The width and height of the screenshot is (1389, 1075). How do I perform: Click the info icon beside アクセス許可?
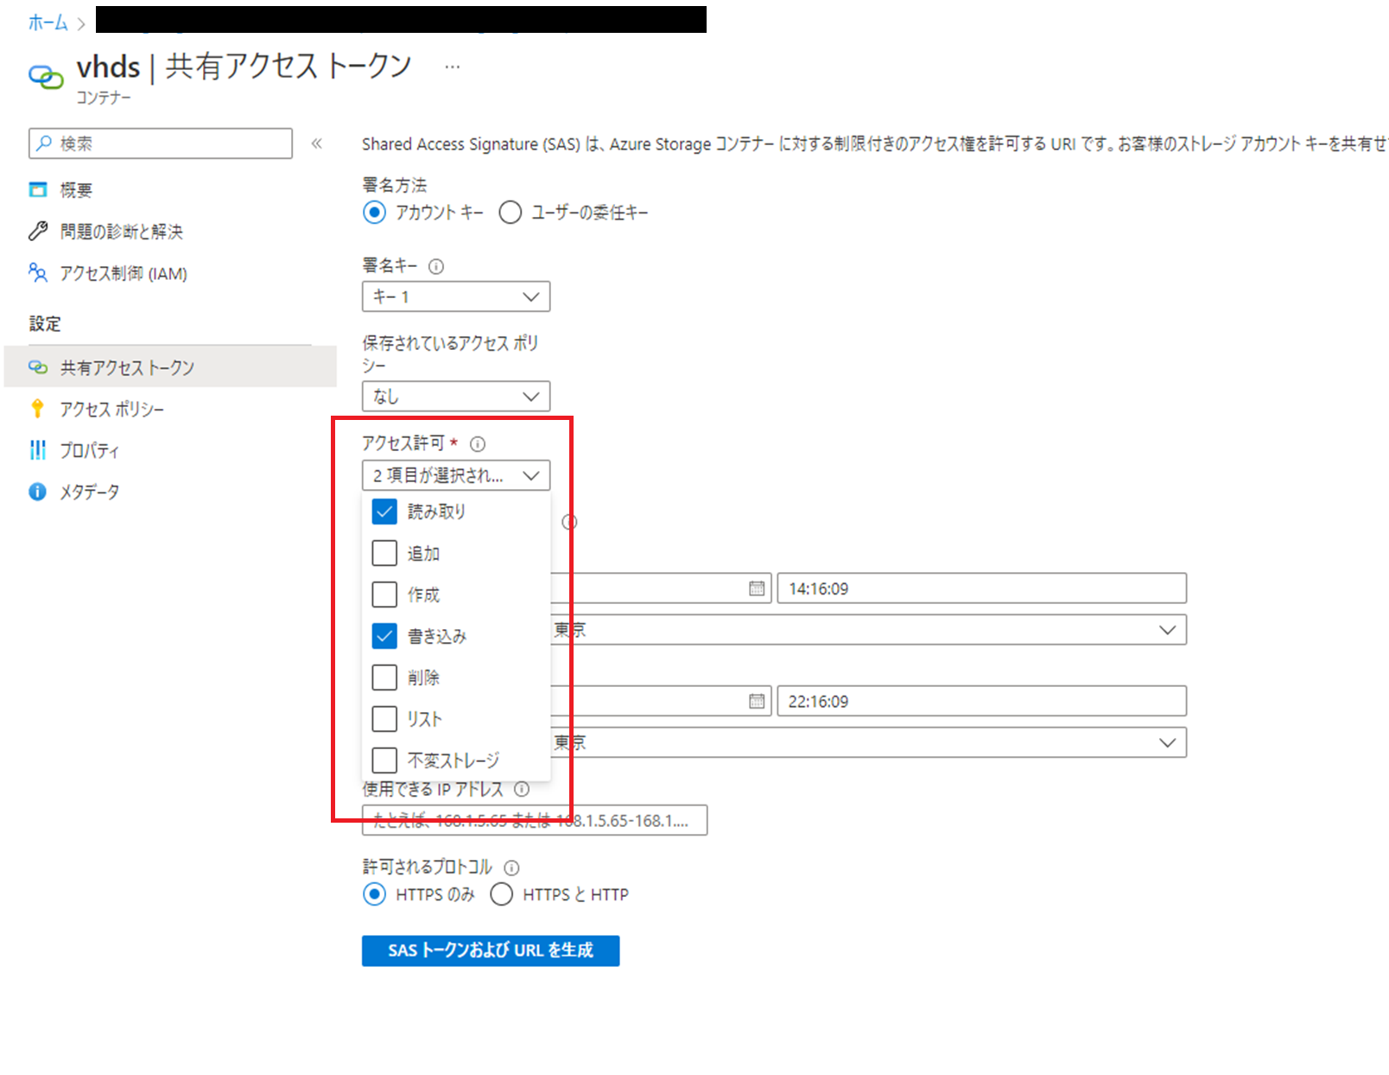[478, 444]
